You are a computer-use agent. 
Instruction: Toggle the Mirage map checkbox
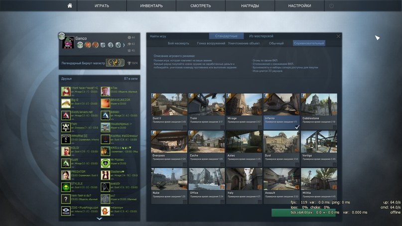[x=260, y=127]
